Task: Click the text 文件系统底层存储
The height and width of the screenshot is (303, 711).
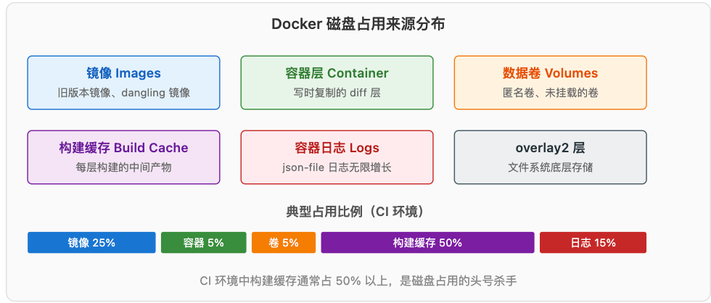Action: [550, 167]
